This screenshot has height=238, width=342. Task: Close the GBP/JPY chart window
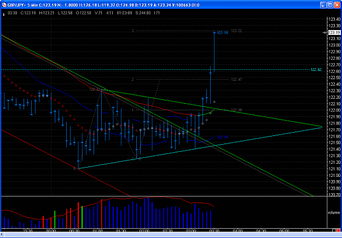pos(337,5)
